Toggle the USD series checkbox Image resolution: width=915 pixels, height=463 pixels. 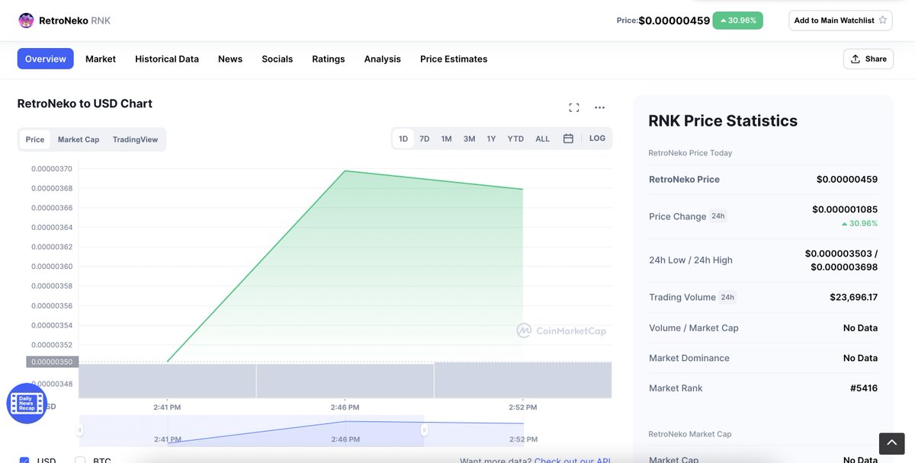click(24, 460)
